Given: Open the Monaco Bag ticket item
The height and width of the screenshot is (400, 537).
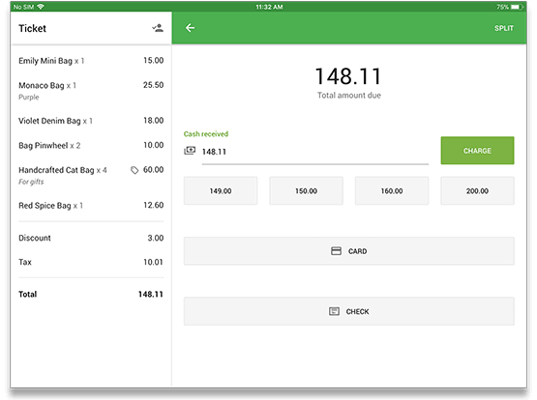Looking at the screenshot, I should (x=91, y=91).
